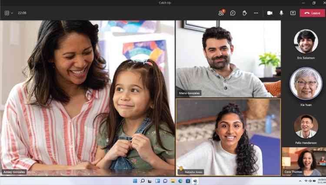Click the Natasha Jones name label

pyautogui.click(x=191, y=172)
